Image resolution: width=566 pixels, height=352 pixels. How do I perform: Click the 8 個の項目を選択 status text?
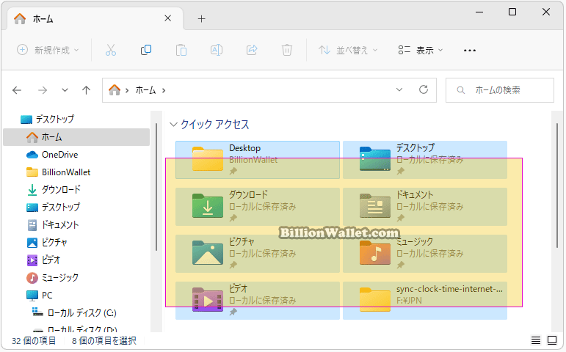pos(104,341)
